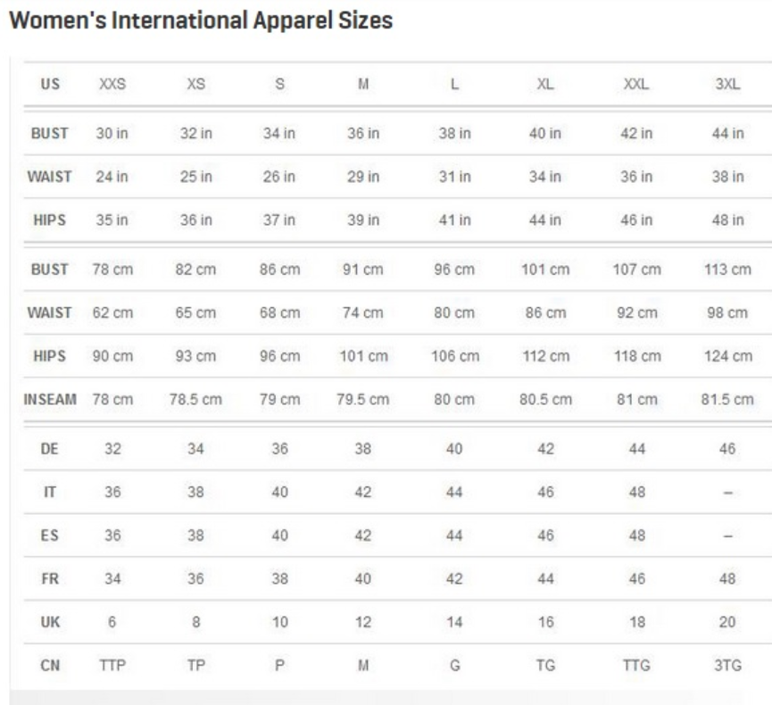Click the DE row label
Screen dimensions: 772x705
50,449
